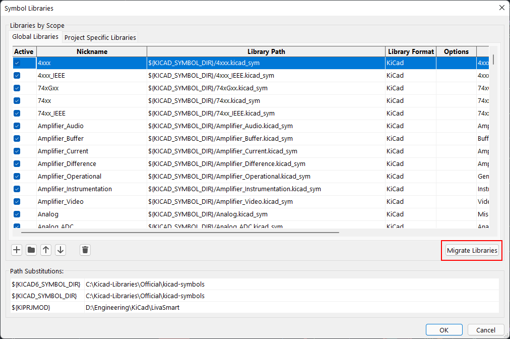Select the 4xxx_IEEE nickname cell
The image size is (510, 339).
[92, 76]
